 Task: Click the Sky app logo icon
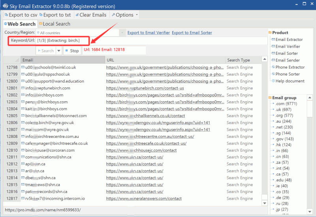pos(6,6)
